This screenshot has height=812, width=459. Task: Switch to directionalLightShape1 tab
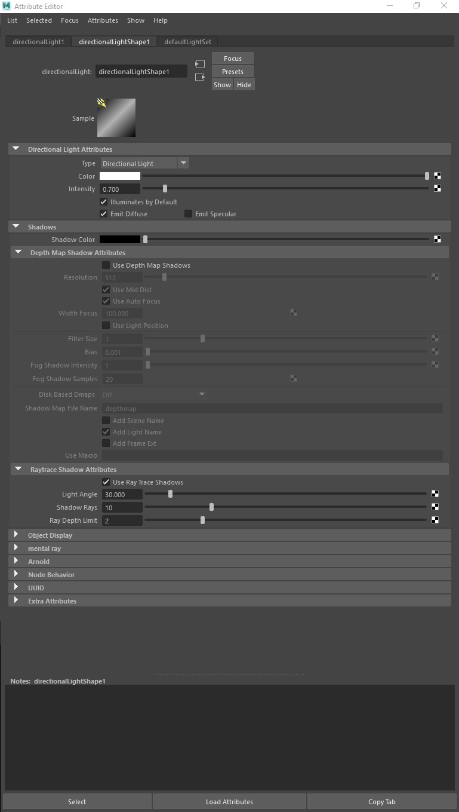[114, 42]
